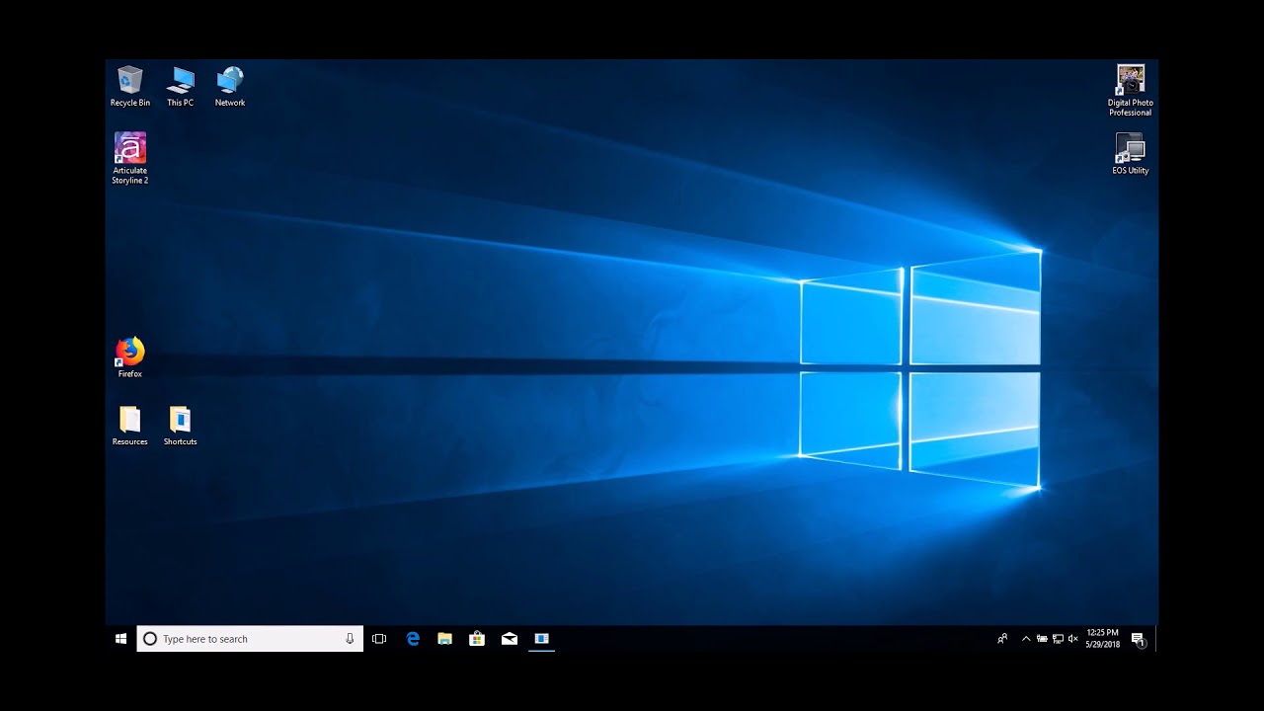1264x711 pixels.
Task: Open Microsoft Store from the taskbar
Action: (477, 639)
